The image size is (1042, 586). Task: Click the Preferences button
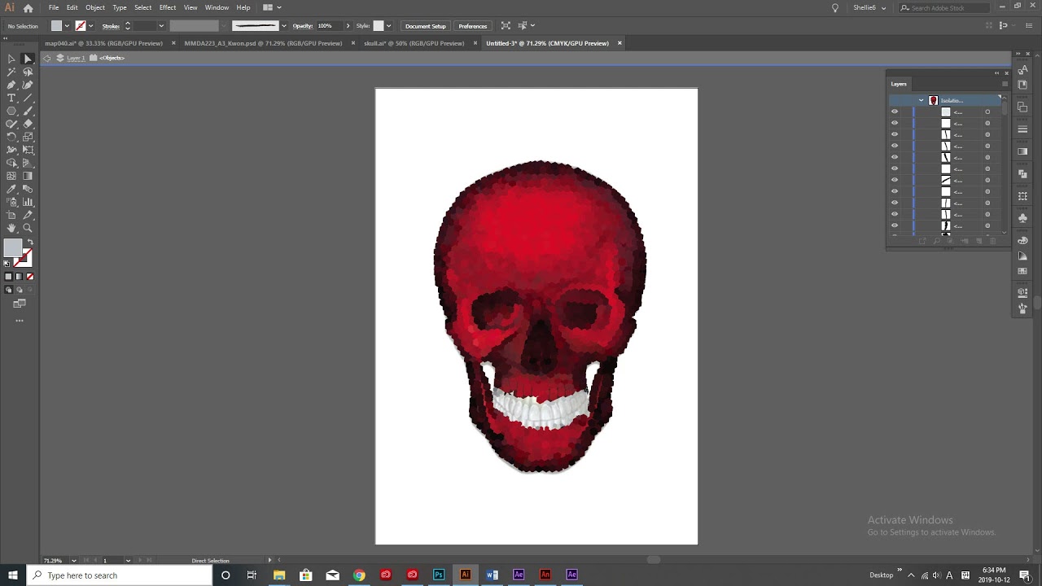pyautogui.click(x=473, y=26)
